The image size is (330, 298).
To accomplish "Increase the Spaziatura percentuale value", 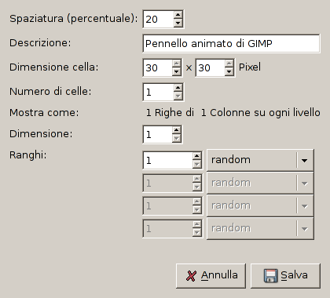I will pyautogui.click(x=178, y=15).
